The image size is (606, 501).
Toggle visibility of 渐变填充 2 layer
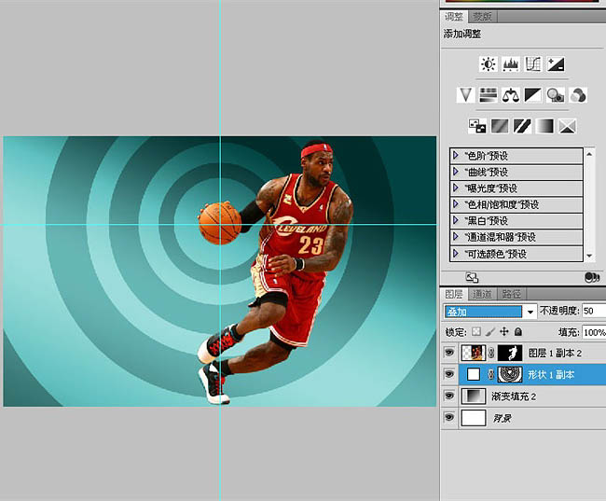[x=450, y=396]
